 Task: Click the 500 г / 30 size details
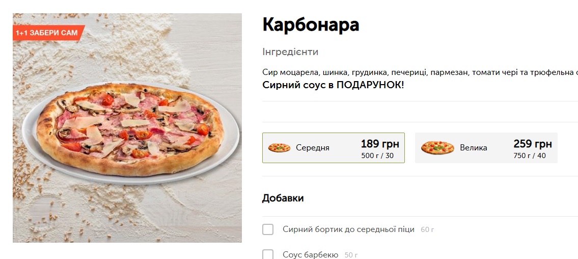pyautogui.click(x=377, y=156)
